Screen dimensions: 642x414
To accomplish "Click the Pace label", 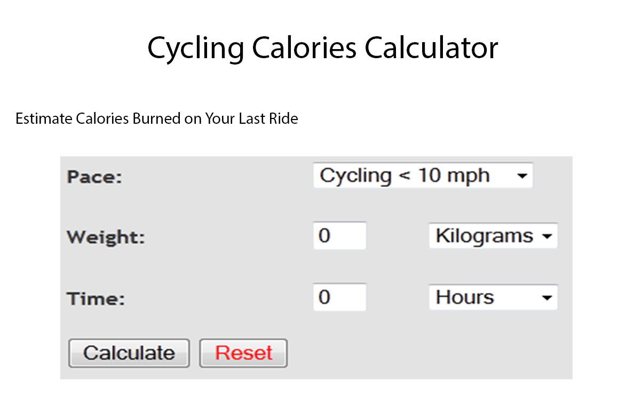I will [93, 177].
